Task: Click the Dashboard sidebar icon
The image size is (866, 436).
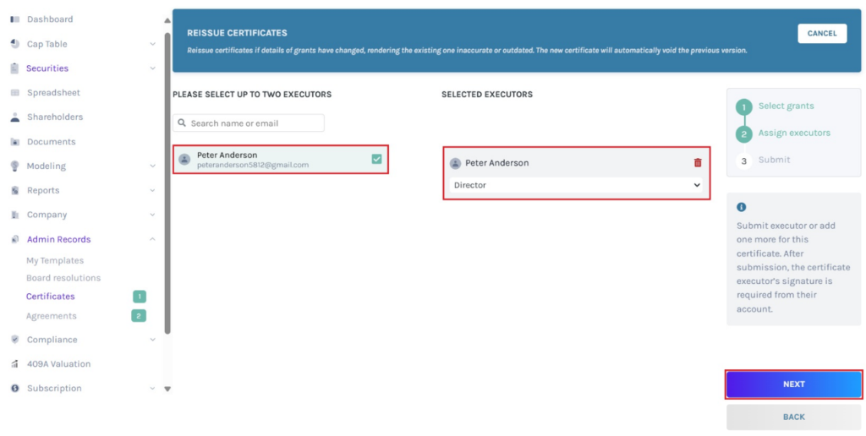Action: [15, 19]
